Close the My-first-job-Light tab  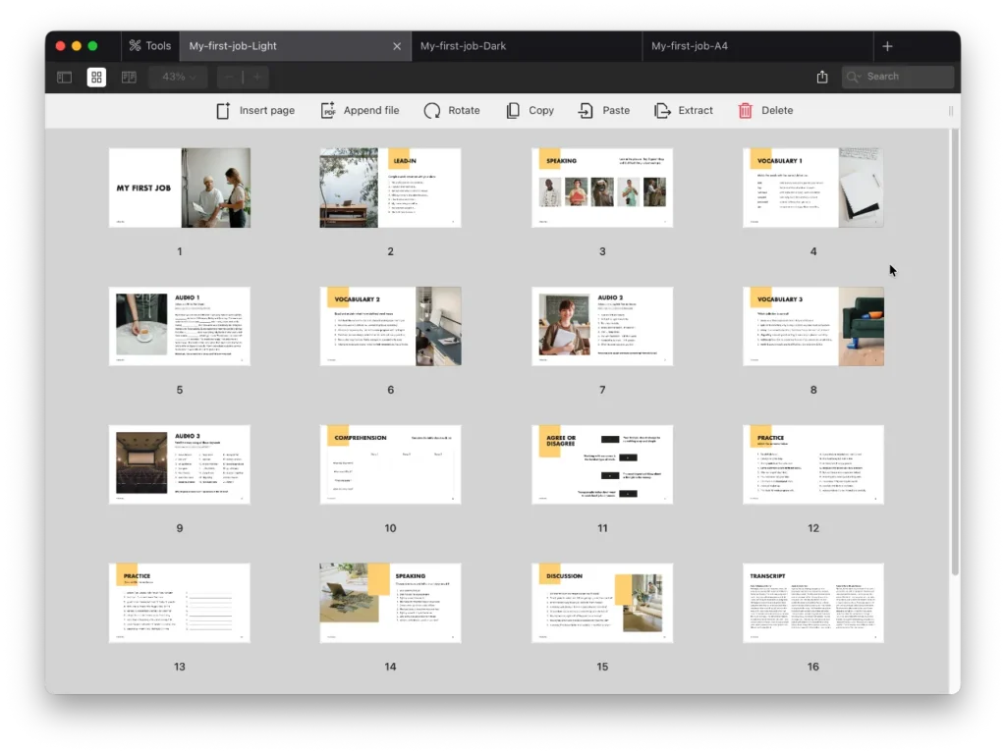coord(397,45)
